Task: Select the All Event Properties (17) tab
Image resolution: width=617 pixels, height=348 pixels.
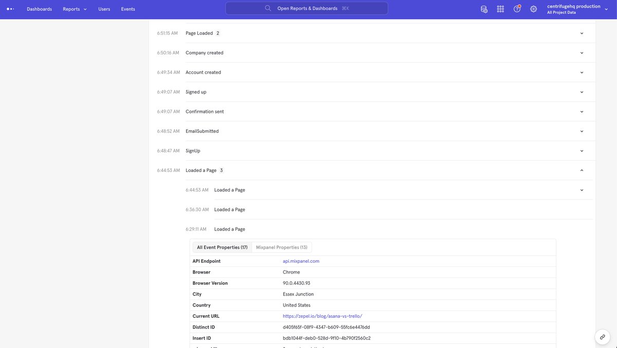Action: tap(222, 247)
